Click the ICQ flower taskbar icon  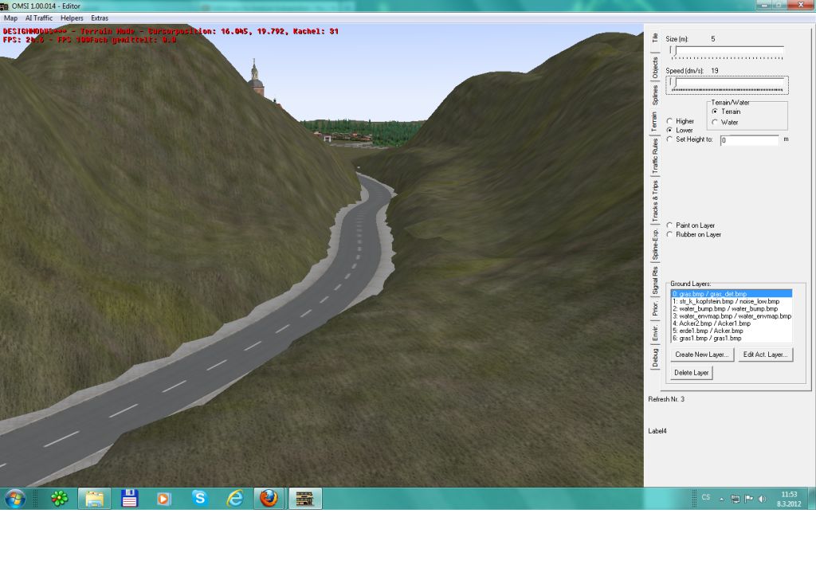click(59, 499)
